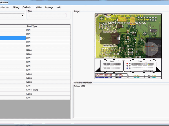Image resolution: width=169 pixels, height=126 pixels.
Task: Select the K-Line cell just below 'CAN + K-Line'
Action: click(48, 94)
